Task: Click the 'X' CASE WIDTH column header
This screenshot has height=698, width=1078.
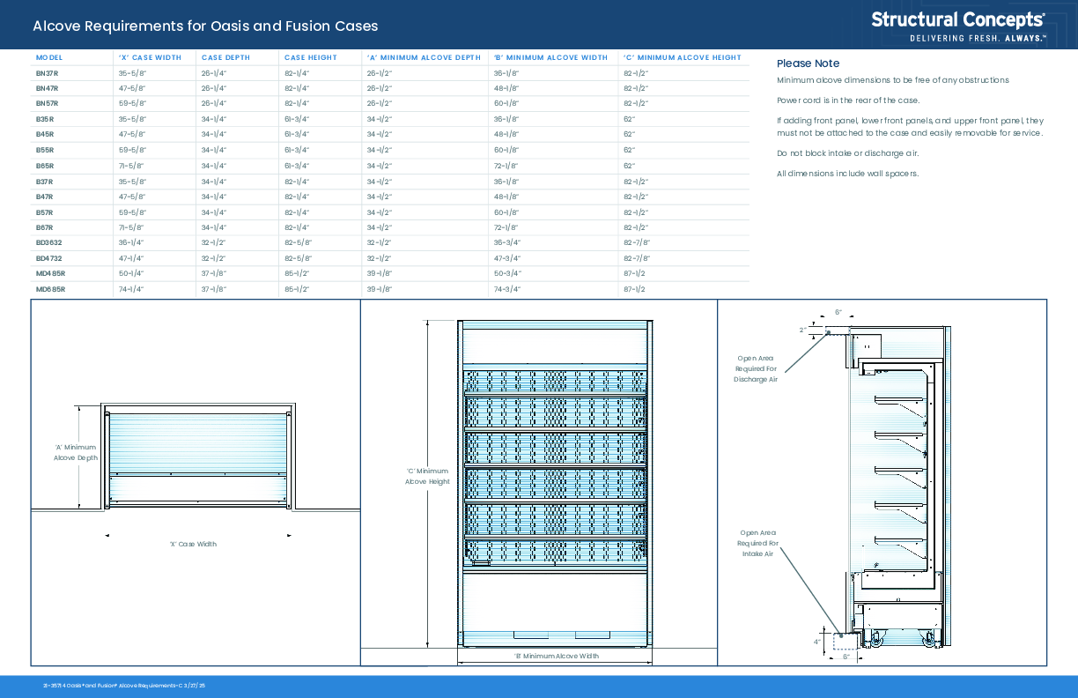Action: (150, 57)
